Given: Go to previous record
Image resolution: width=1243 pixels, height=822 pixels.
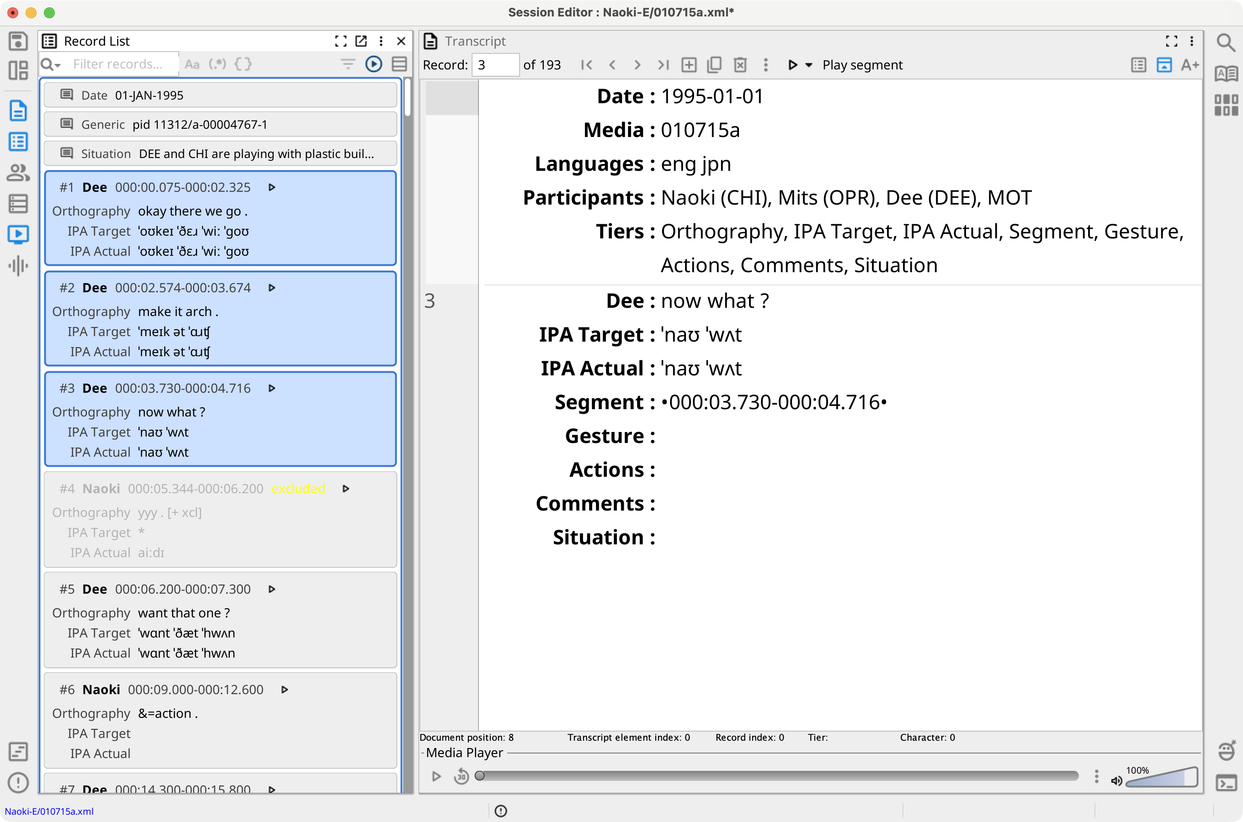Looking at the screenshot, I should coord(612,65).
